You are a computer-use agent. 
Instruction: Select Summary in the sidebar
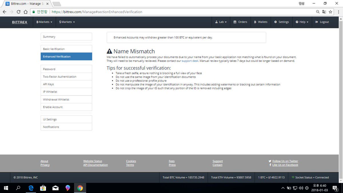pos(66,37)
